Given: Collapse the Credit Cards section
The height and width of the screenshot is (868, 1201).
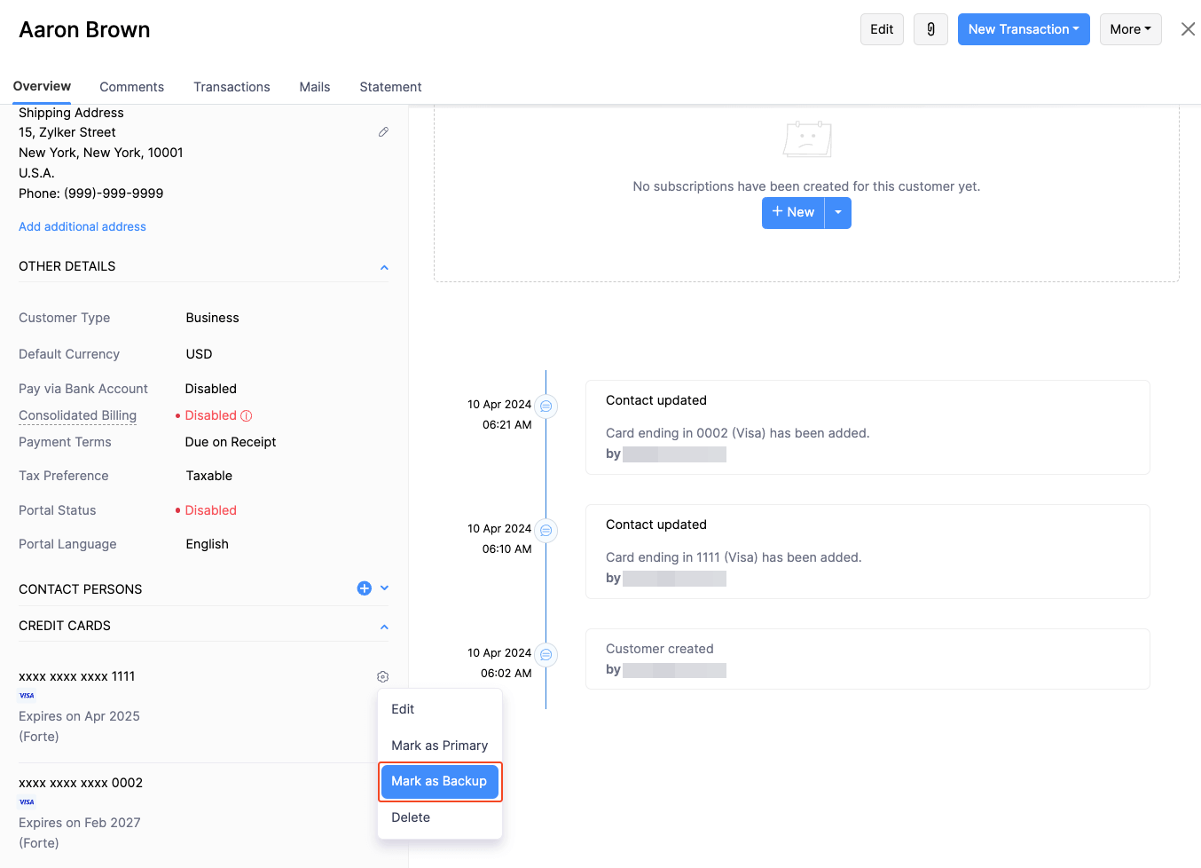Looking at the screenshot, I should [x=384, y=627].
